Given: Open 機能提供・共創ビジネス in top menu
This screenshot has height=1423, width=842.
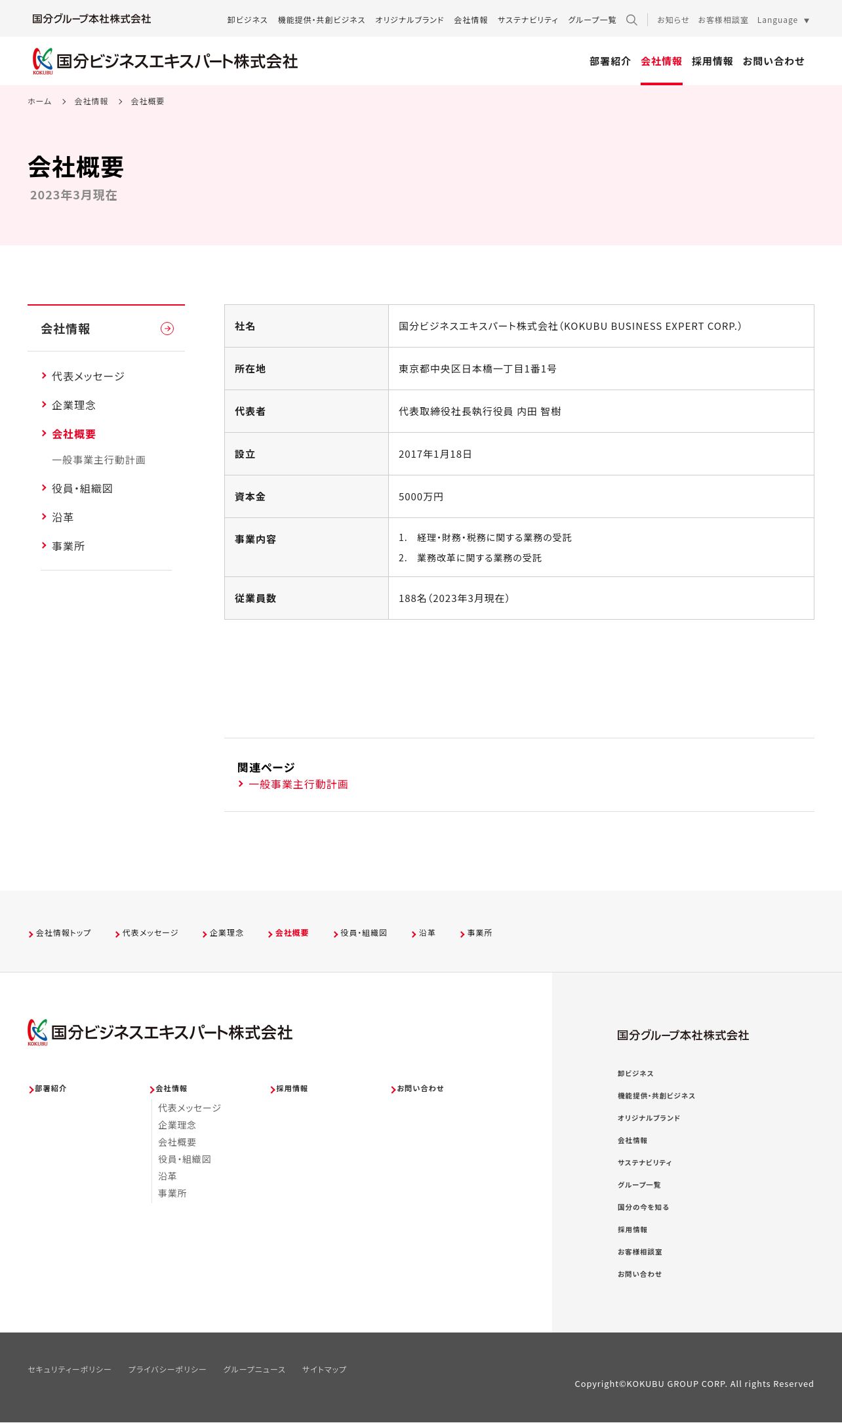Looking at the screenshot, I should pos(321,20).
